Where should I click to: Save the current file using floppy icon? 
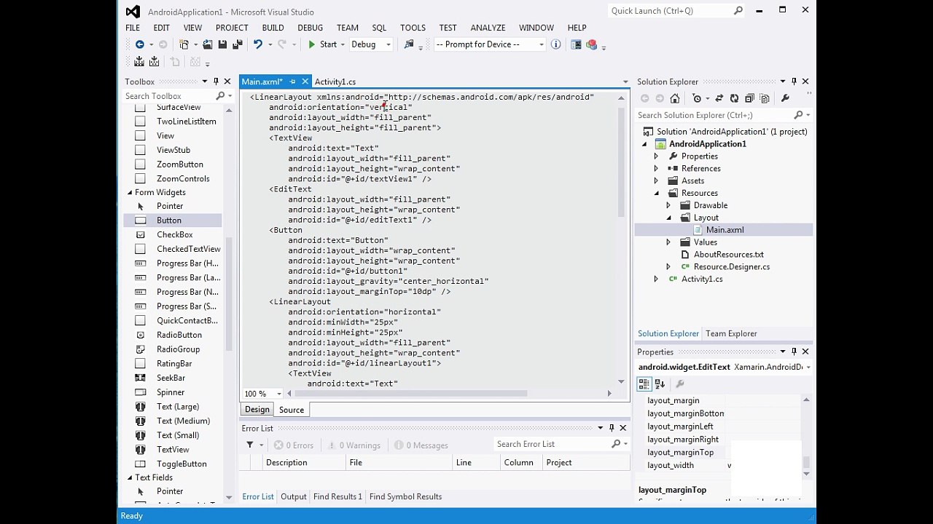(x=222, y=44)
